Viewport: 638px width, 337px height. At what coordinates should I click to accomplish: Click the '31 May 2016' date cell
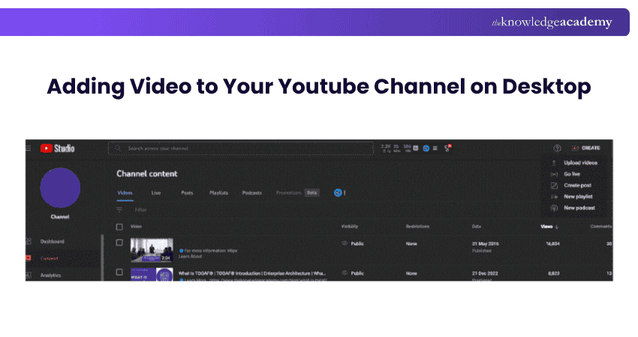pyautogui.click(x=486, y=243)
